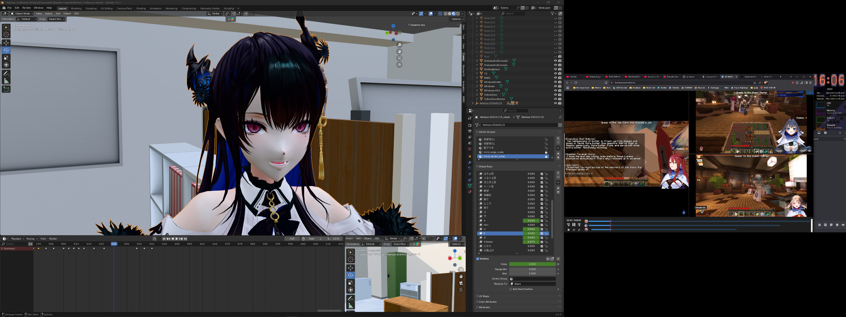
Task: Expand the Color Attributes panel
Action: pyautogui.click(x=486, y=302)
